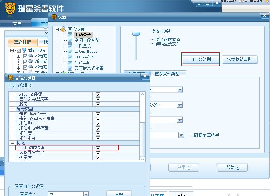
Task: Click the 应用(A) button
Action: point(184,168)
